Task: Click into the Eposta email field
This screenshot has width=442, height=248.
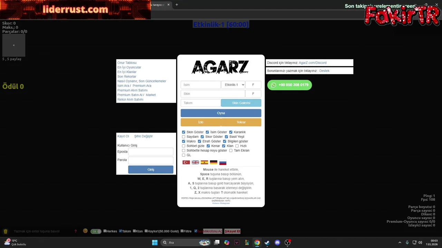Action: coord(151,152)
